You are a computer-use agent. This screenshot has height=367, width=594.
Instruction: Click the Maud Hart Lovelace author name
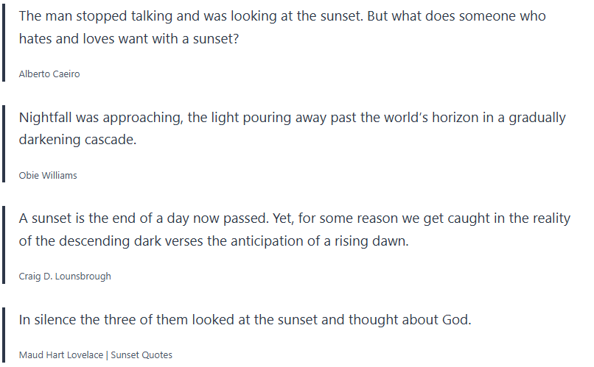[61, 355]
